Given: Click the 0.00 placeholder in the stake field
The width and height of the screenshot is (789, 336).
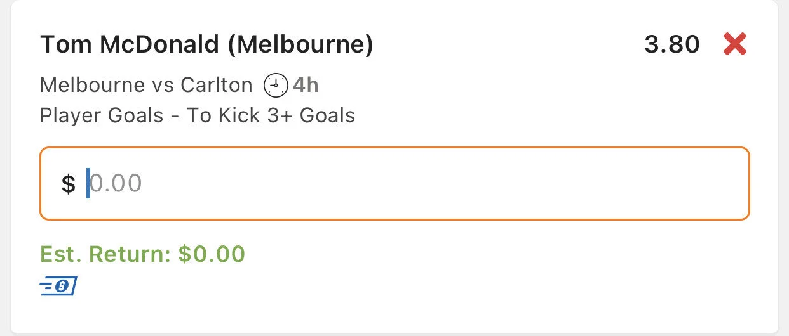Looking at the screenshot, I should pos(116,184).
